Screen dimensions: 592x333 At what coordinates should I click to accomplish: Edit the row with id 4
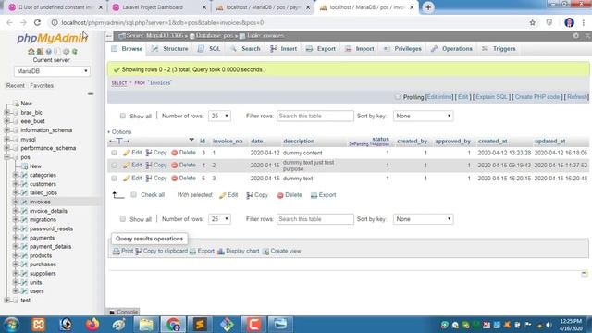tap(132, 165)
